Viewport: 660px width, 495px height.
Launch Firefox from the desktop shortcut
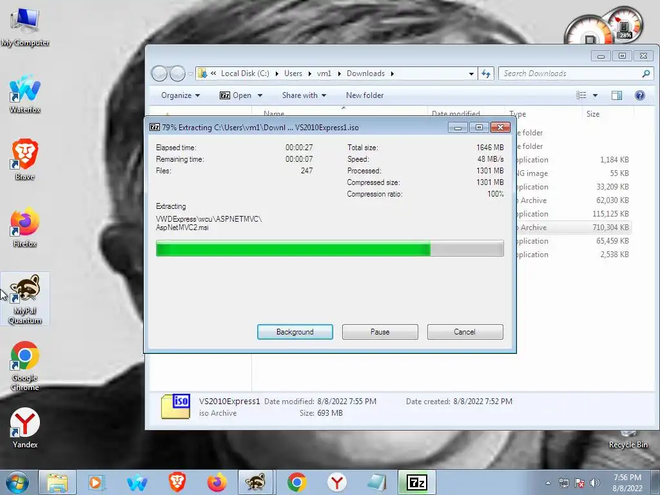[25, 228]
